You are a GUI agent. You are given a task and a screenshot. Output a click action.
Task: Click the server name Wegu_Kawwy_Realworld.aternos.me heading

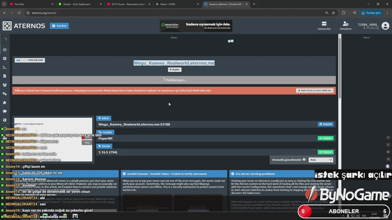[x=174, y=63]
